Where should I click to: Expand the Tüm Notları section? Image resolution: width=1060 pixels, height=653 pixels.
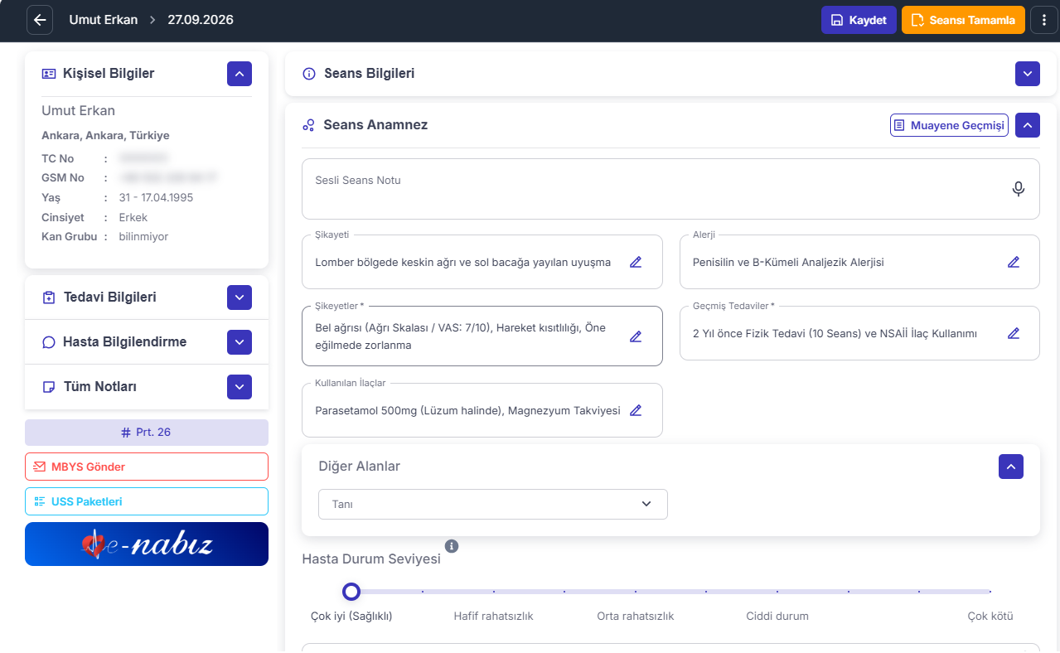240,387
